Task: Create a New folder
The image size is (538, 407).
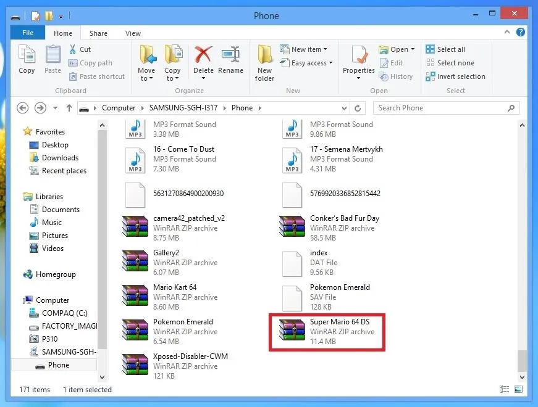Action: click(x=264, y=64)
